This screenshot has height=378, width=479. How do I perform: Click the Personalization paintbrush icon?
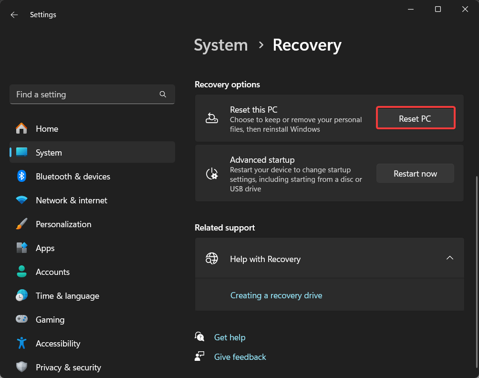[21, 224]
